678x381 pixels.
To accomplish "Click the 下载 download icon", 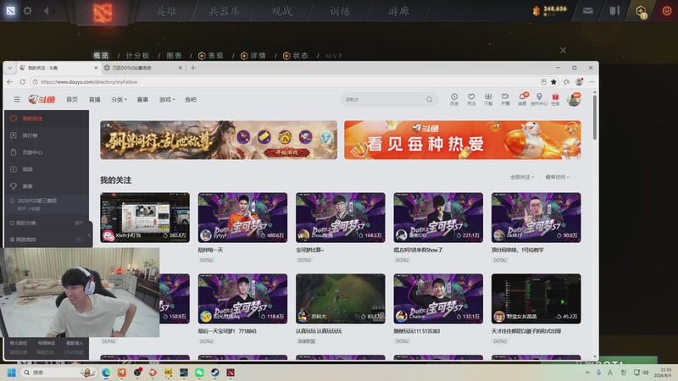I will coord(488,99).
